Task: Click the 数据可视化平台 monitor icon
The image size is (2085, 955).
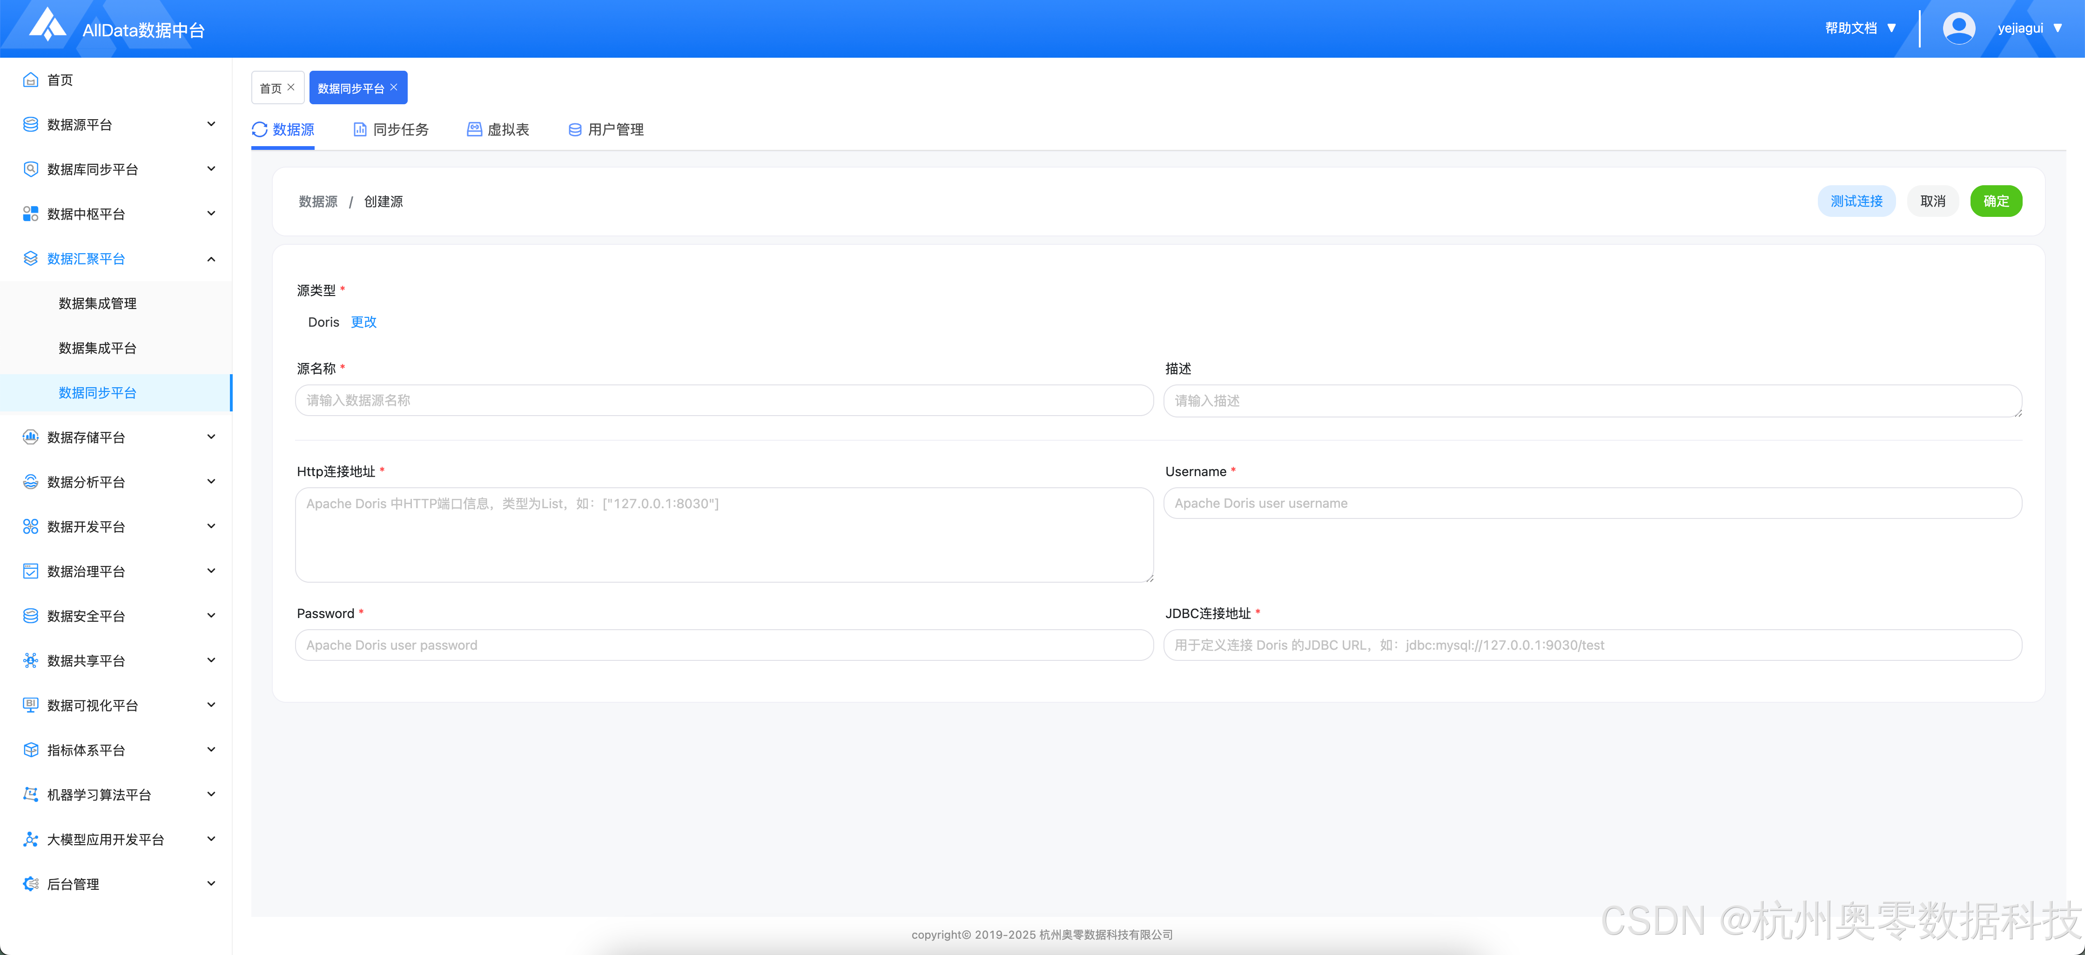Action: pos(31,705)
